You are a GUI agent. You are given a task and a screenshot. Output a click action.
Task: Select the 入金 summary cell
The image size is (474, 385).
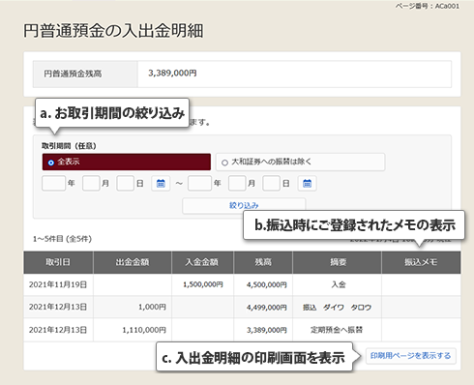338,284
